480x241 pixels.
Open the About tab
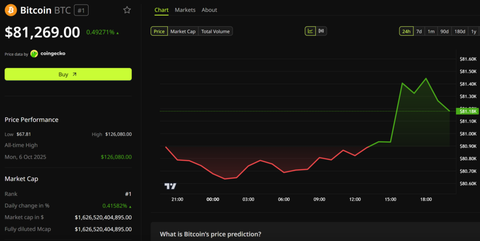(209, 10)
